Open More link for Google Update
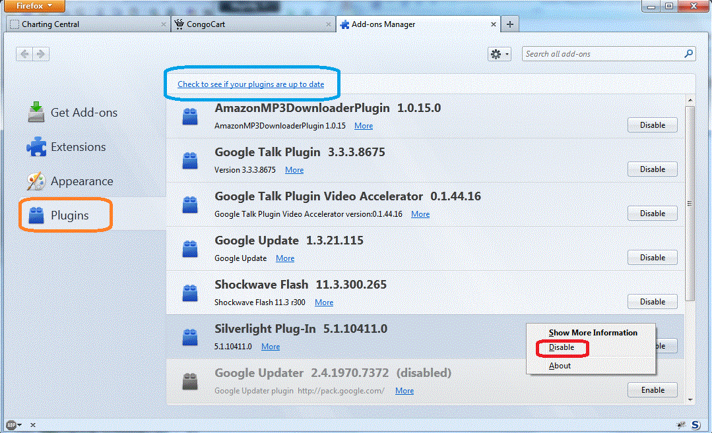The height and width of the screenshot is (433, 712). (x=284, y=258)
